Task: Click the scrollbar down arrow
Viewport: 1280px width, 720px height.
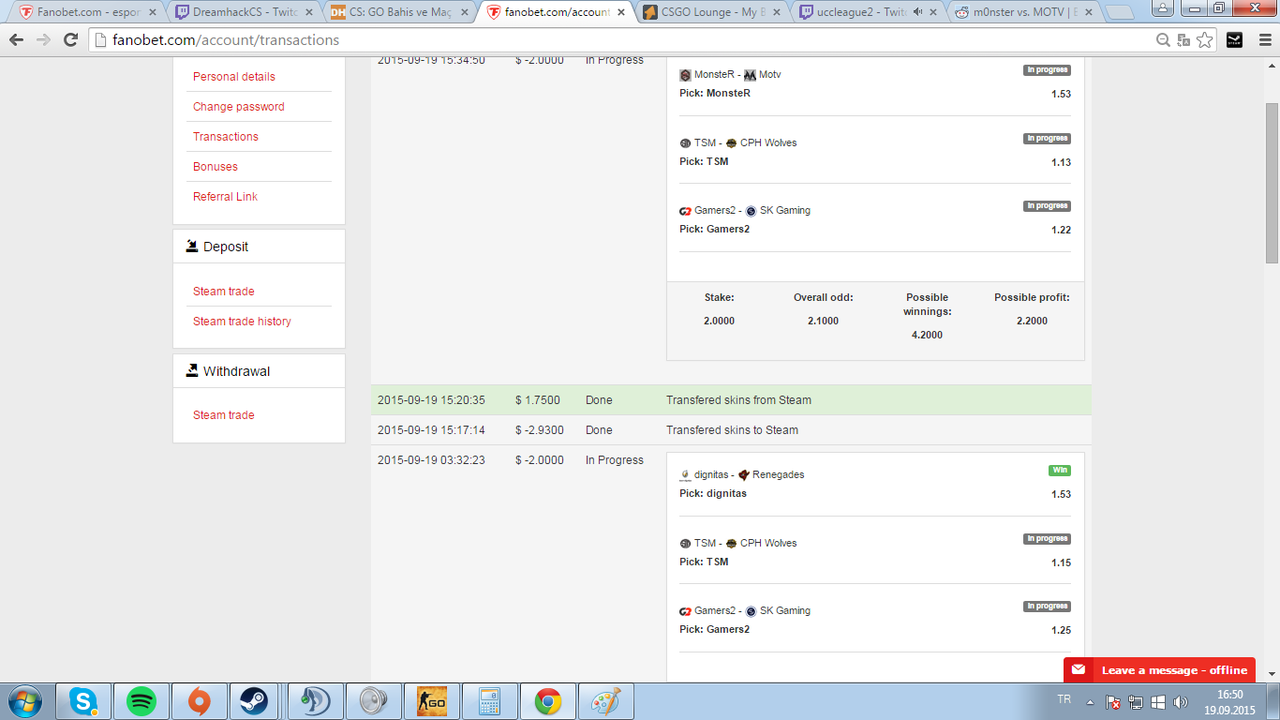Action: [x=1272, y=674]
